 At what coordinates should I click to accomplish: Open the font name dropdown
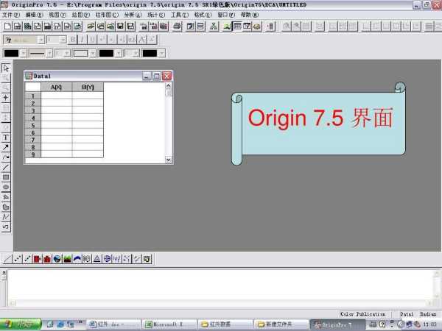[x=41, y=40]
